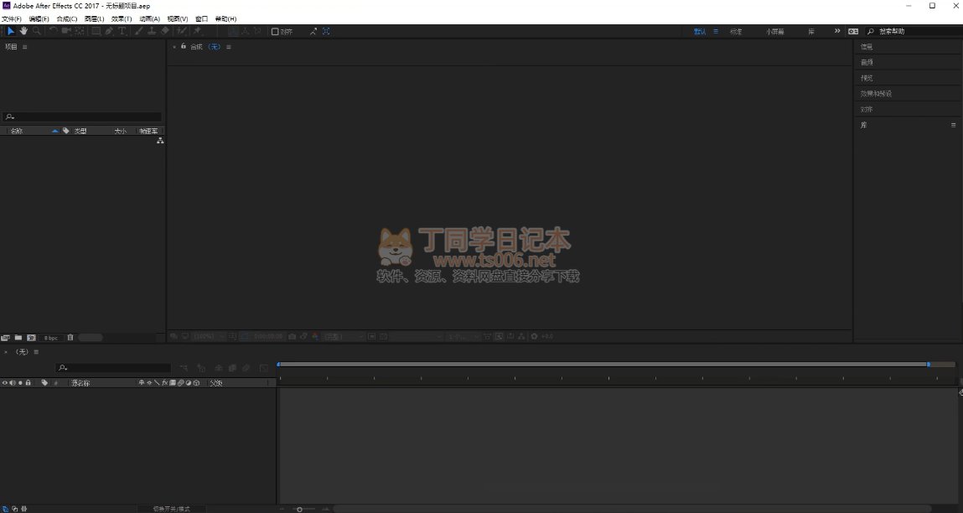Open the 默认 workspace options menu

click(x=716, y=31)
